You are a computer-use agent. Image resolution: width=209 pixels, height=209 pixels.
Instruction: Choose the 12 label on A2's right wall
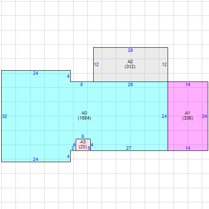pos(164,64)
